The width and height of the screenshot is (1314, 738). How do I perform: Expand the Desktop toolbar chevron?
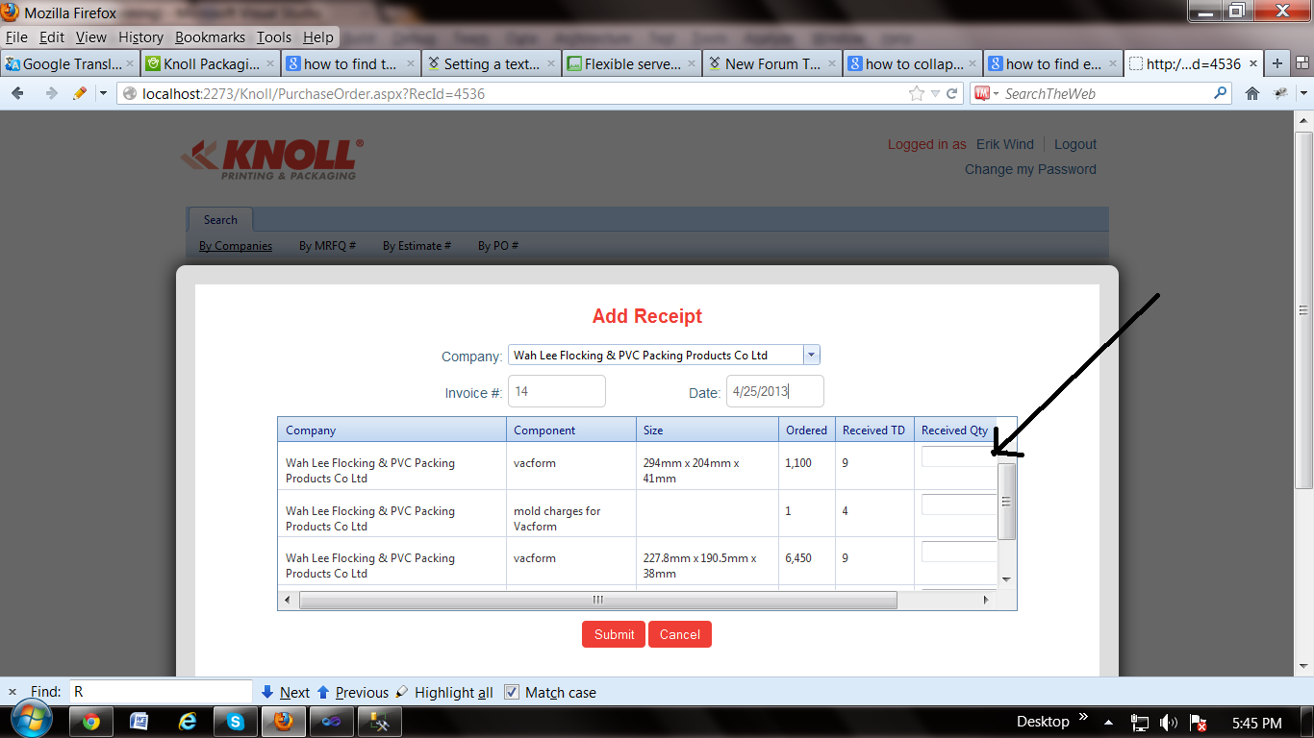tap(1084, 717)
